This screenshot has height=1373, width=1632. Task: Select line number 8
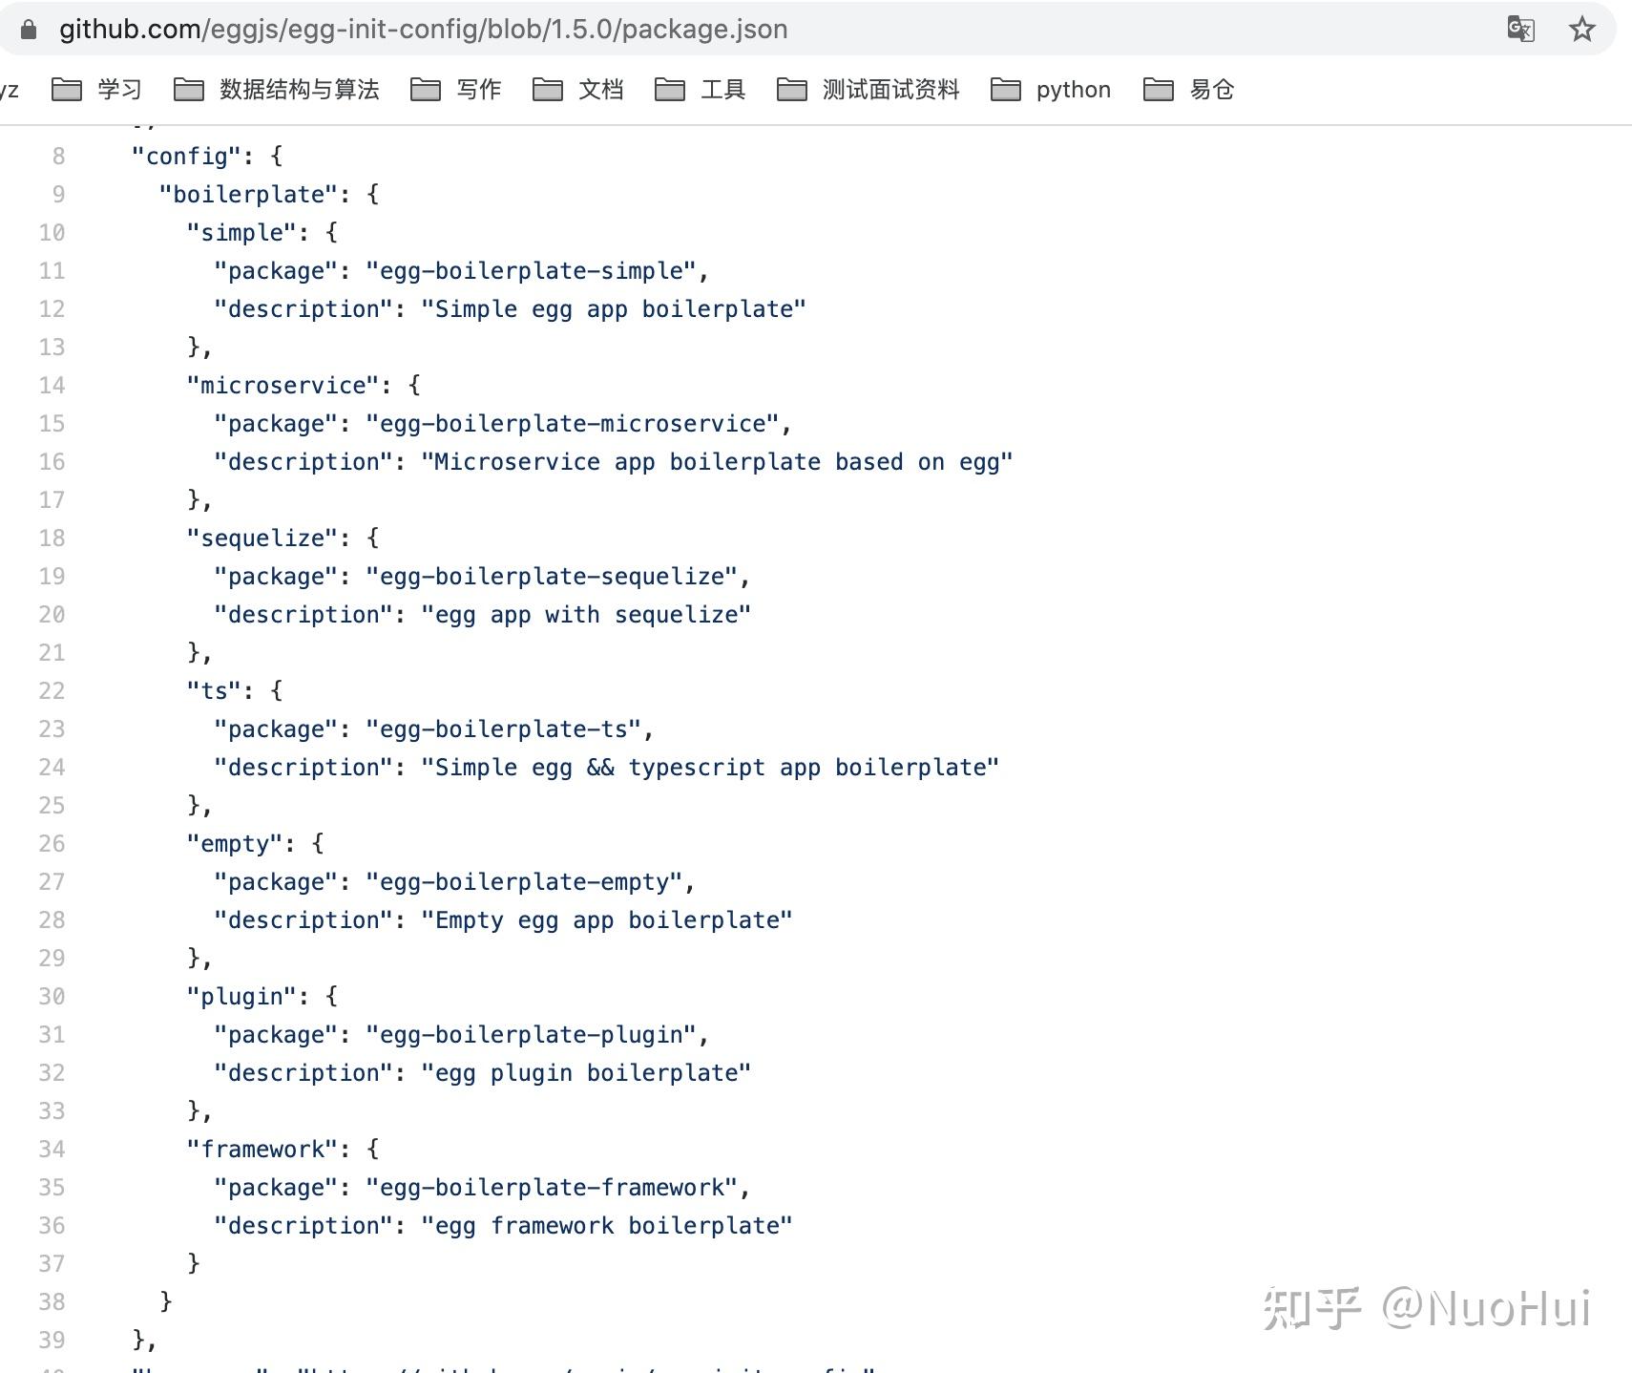point(58,157)
